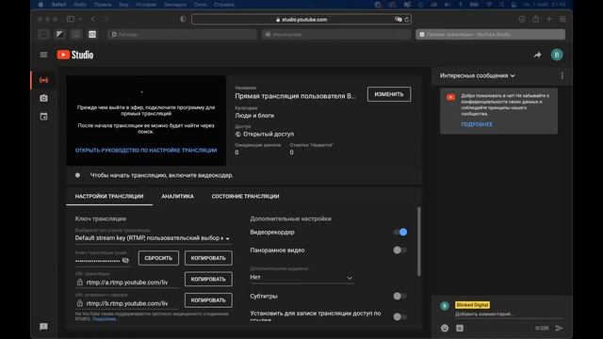Expand the Default stream key dropdown
This screenshot has width=603, height=339.
[153, 238]
